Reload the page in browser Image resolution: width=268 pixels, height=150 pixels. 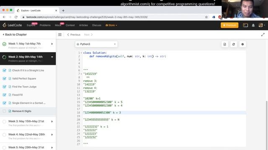16,17
